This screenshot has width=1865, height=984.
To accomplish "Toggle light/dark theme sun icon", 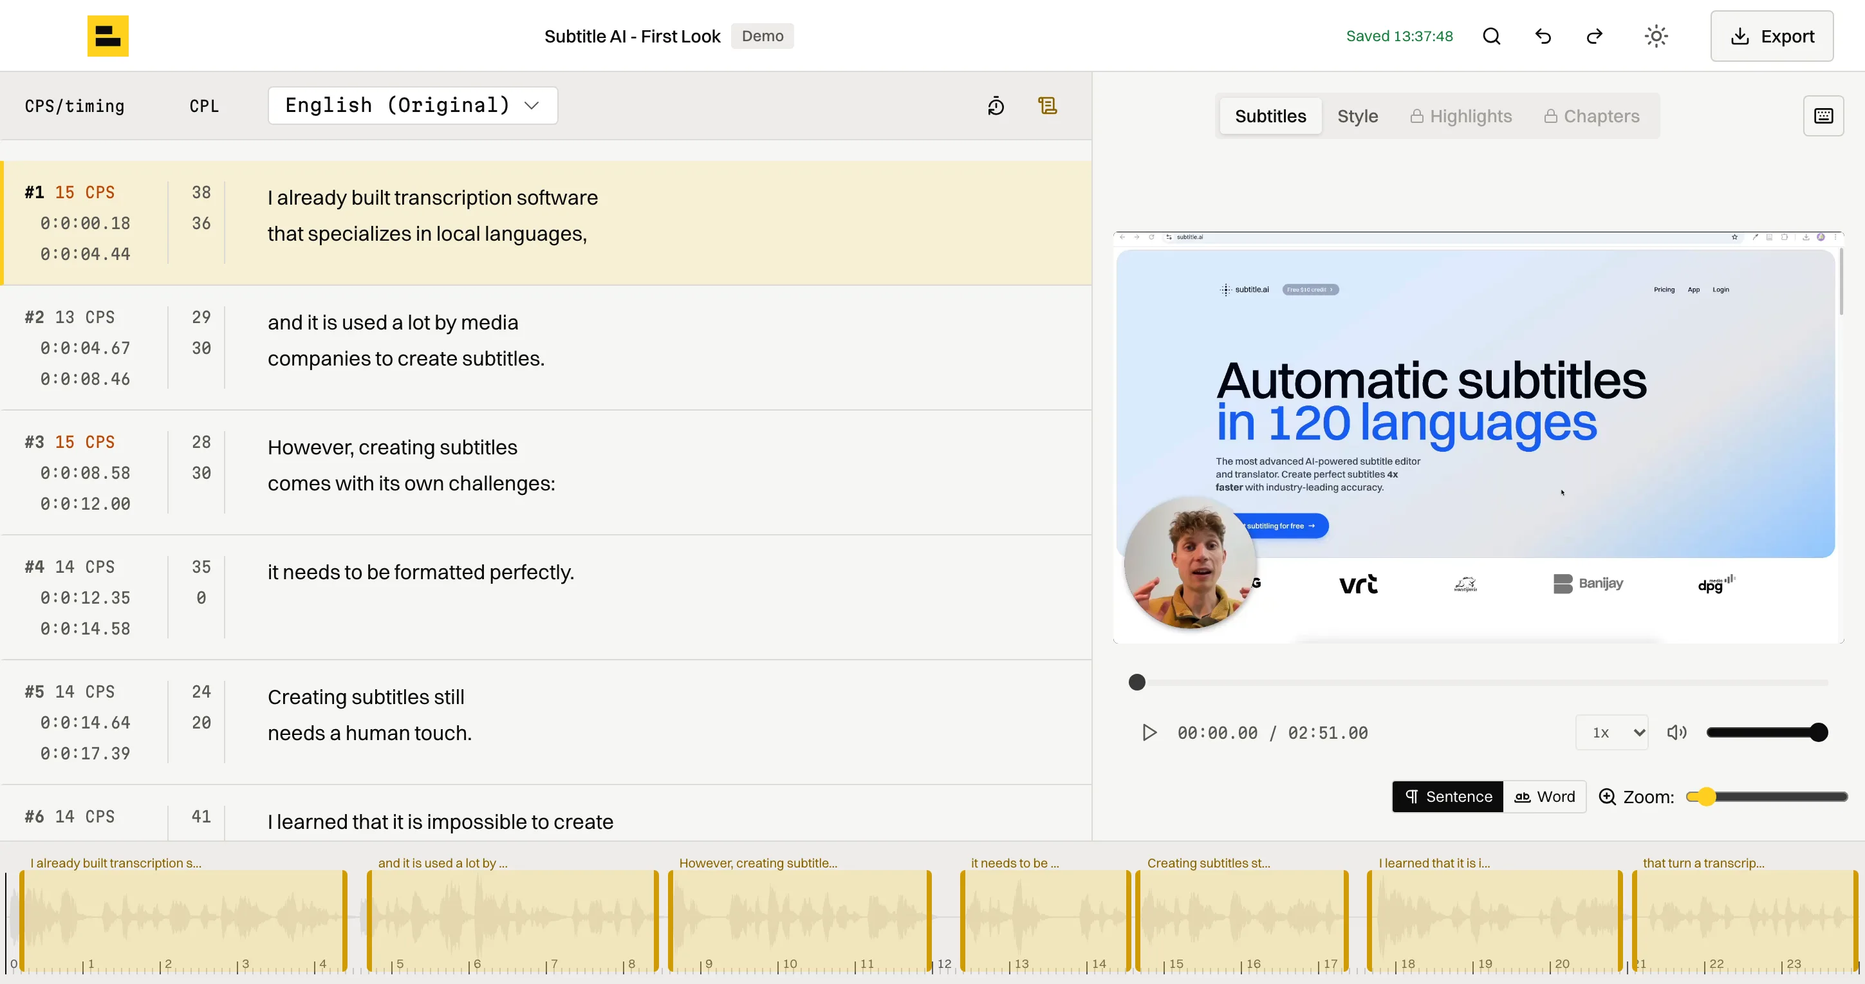I will pyautogui.click(x=1656, y=36).
